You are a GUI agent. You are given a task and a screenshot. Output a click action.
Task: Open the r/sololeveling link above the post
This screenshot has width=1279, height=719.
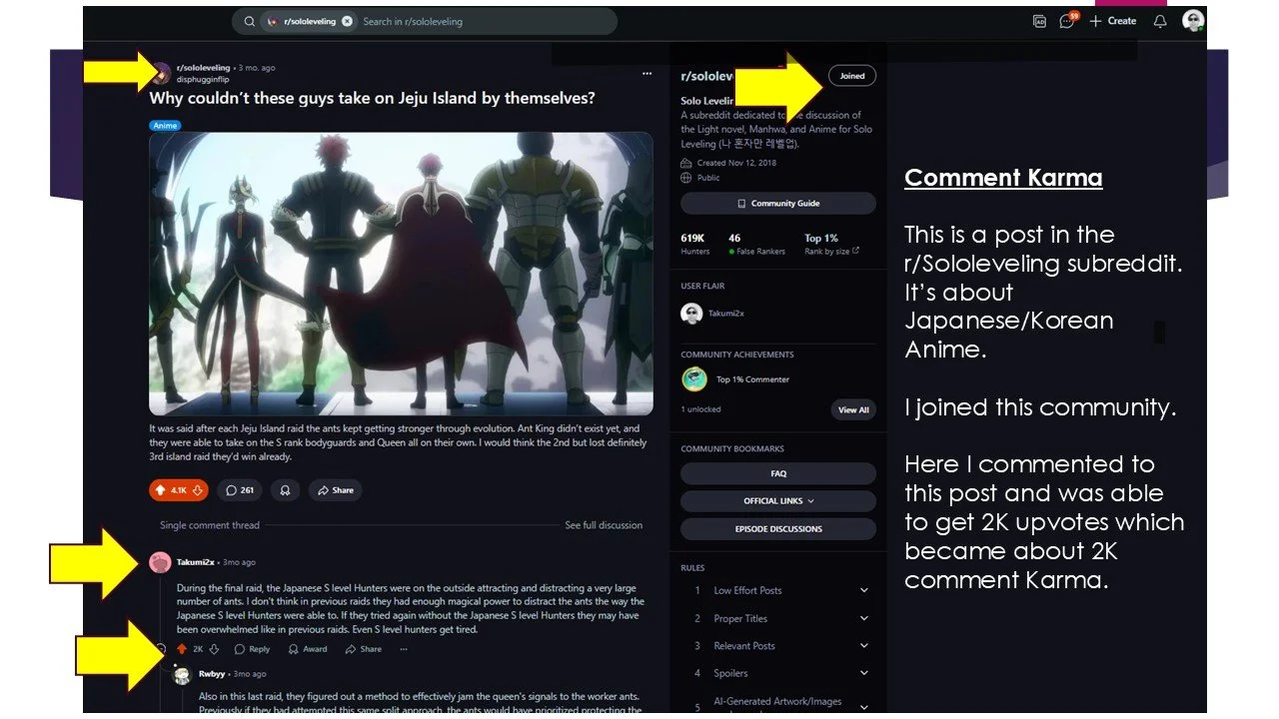[203, 68]
